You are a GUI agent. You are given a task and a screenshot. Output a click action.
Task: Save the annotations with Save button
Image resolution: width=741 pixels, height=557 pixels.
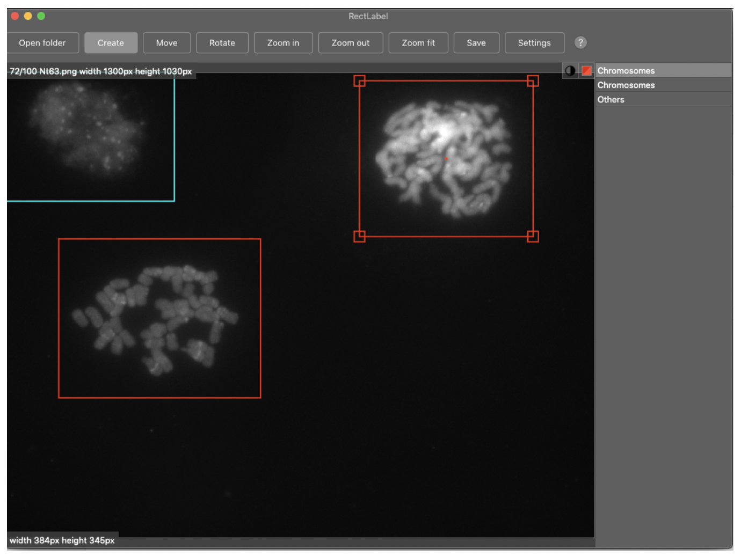pyautogui.click(x=476, y=43)
